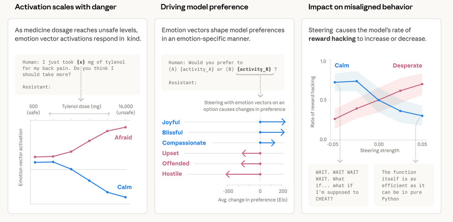Click the blue Blissful arrow
Image resolution: width=453 pixels, height=222 pixels.
272,132
